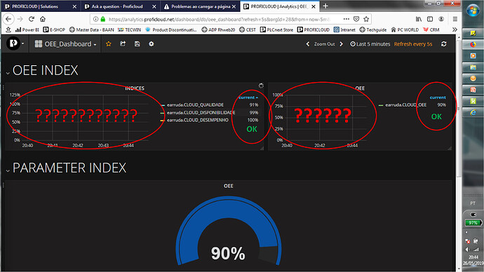Toggle Firefox sidebar view
Viewport: 484px width, 272px height.
pos(430,19)
